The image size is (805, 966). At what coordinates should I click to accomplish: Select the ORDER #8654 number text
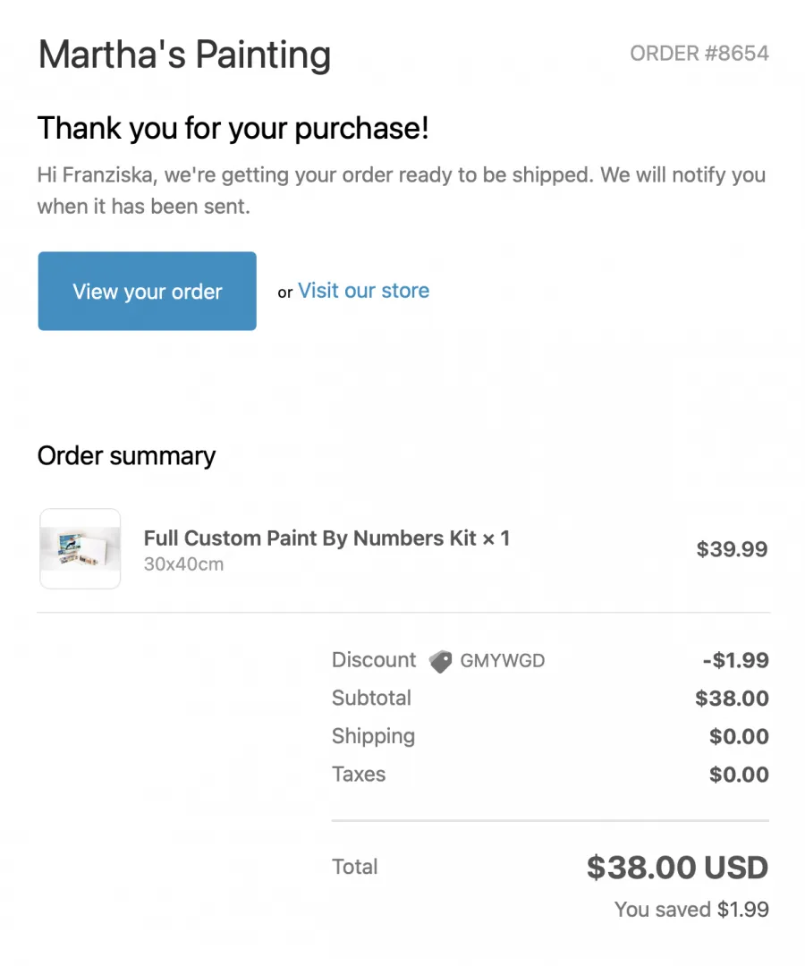(x=699, y=54)
